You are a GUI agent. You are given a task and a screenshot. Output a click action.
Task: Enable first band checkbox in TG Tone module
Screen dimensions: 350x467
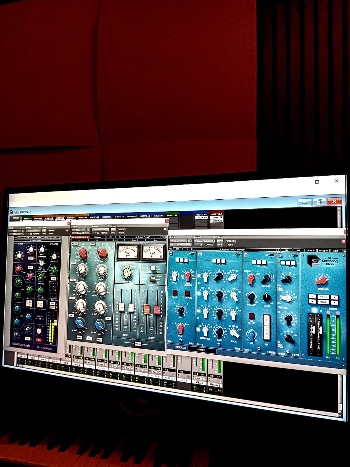(x=199, y=276)
